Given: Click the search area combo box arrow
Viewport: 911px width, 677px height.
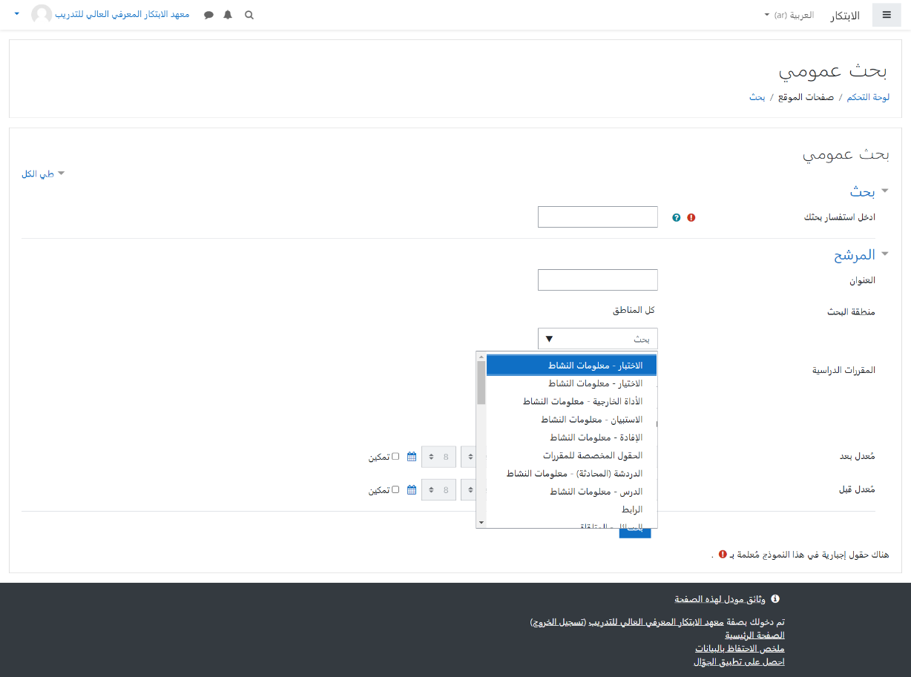Looking at the screenshot, I should point(549,339).
